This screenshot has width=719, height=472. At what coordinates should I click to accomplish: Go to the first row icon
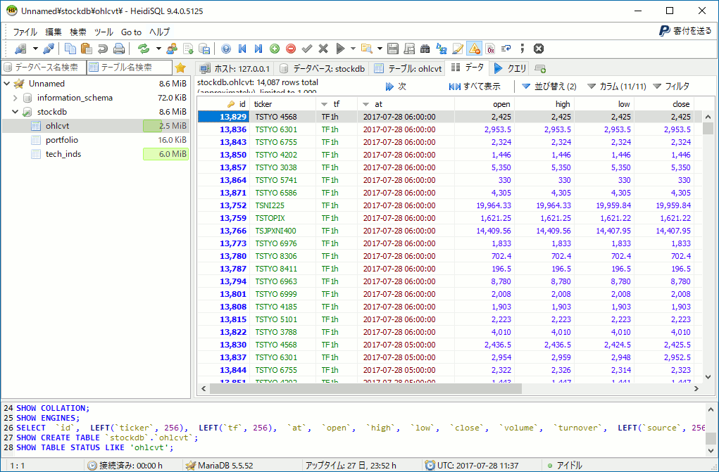pyautogui.click(x=242, y=49)
